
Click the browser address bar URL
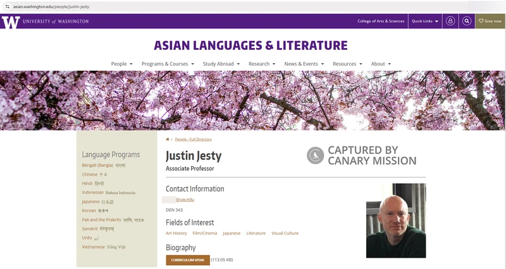(51, 6)
